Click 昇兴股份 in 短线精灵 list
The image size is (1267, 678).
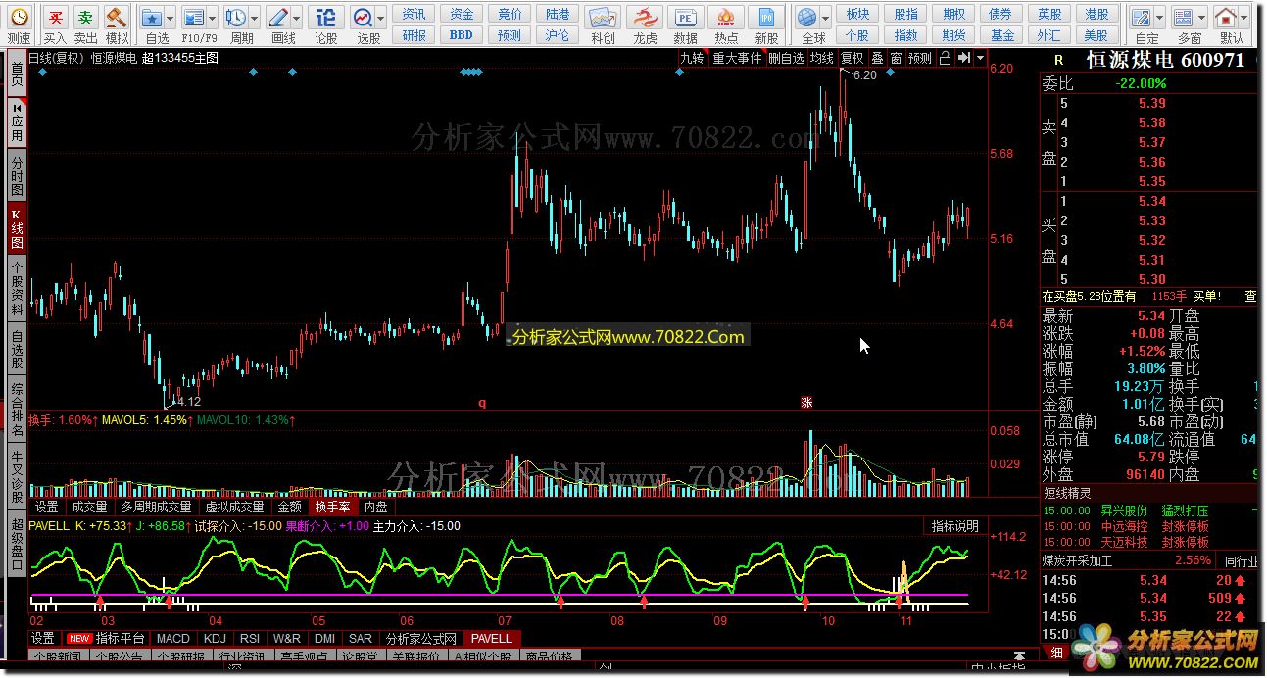click(1124, 510)
